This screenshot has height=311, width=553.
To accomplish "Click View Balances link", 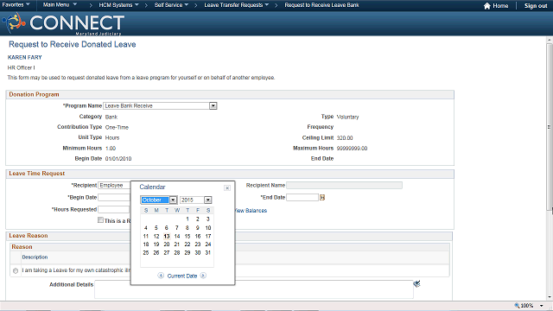I will [251, 211].
